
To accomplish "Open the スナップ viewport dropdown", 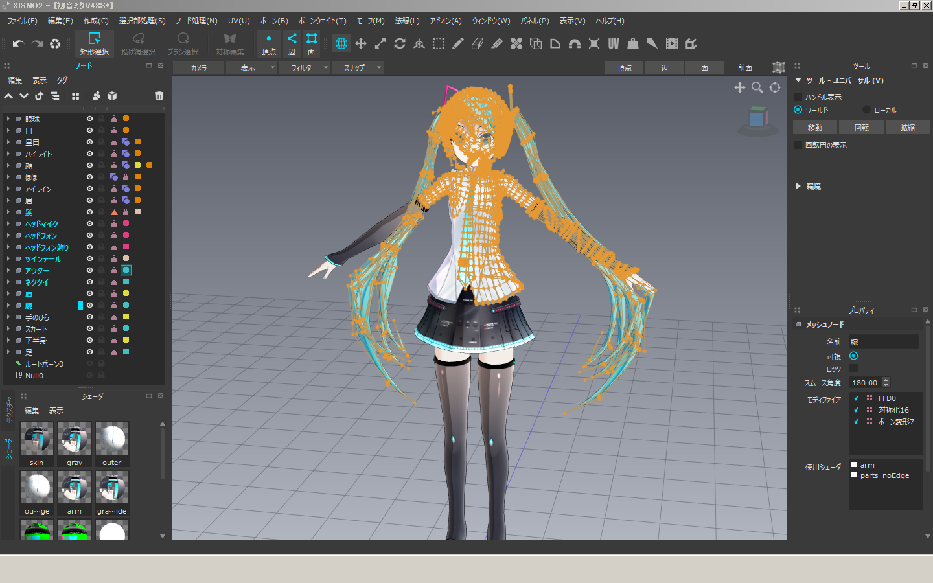I will pos(358,67).
